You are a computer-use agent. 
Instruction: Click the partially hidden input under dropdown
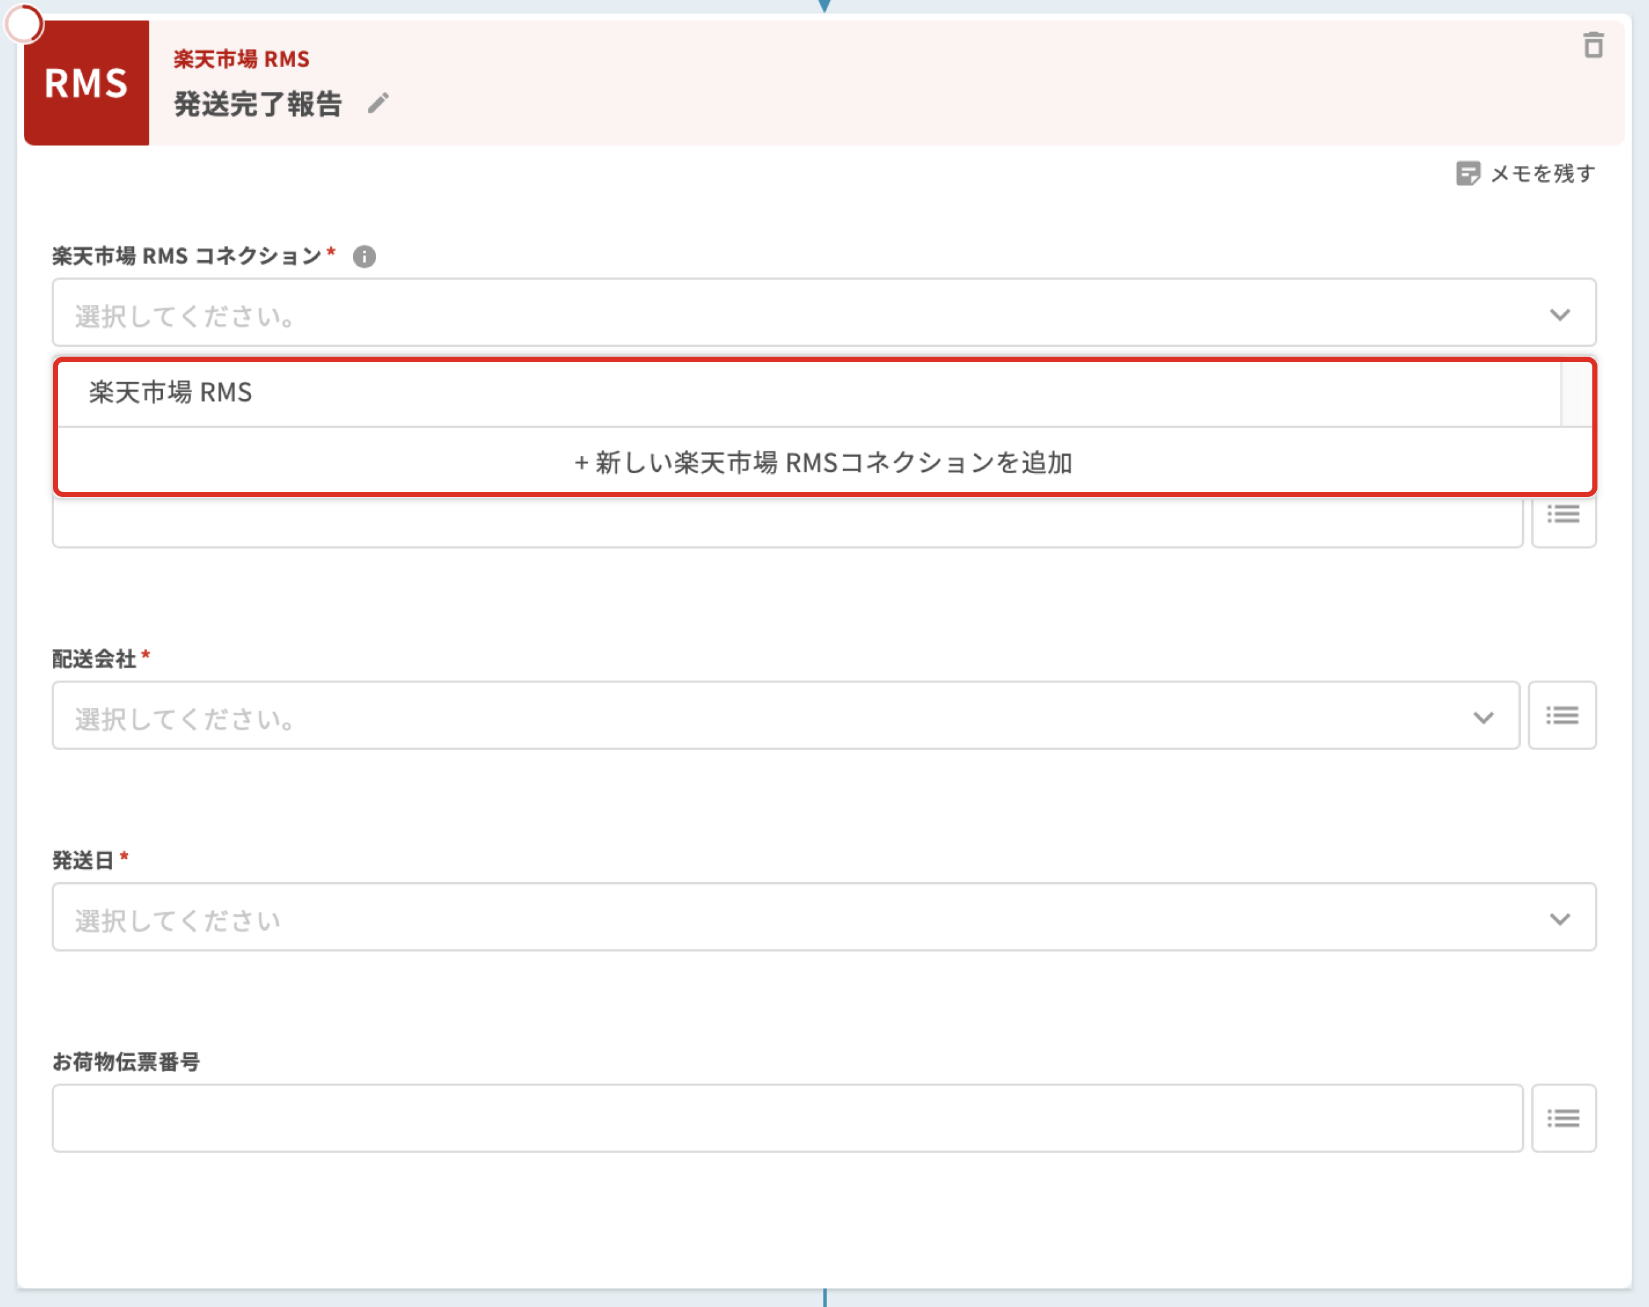[x=786, y=523]
